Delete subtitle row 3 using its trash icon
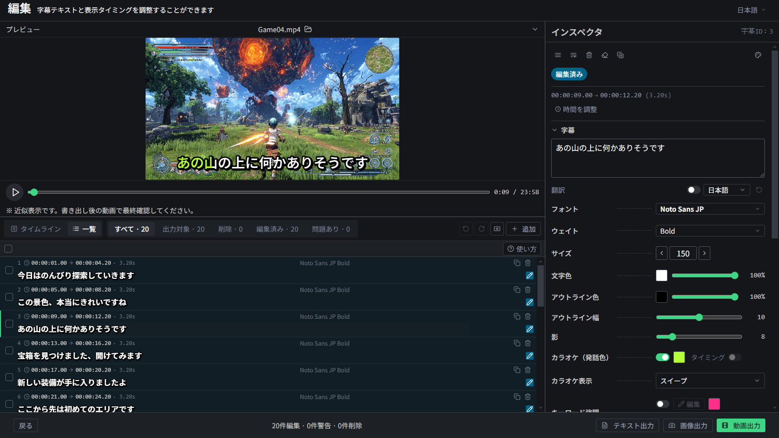Viewport: 779px width, 438px height. pyautogui.click(x=528, y=316)
